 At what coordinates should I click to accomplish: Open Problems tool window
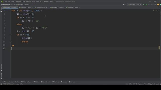pyautogui.click(x=56, y=82)
